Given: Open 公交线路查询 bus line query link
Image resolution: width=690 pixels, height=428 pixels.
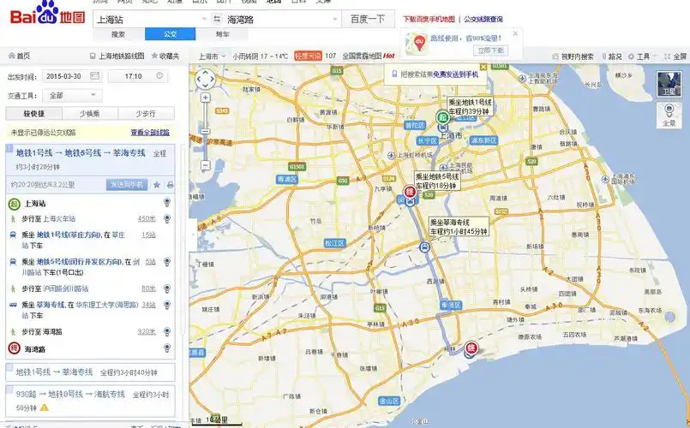Looking at the screenshot, I should coord(483,20).
